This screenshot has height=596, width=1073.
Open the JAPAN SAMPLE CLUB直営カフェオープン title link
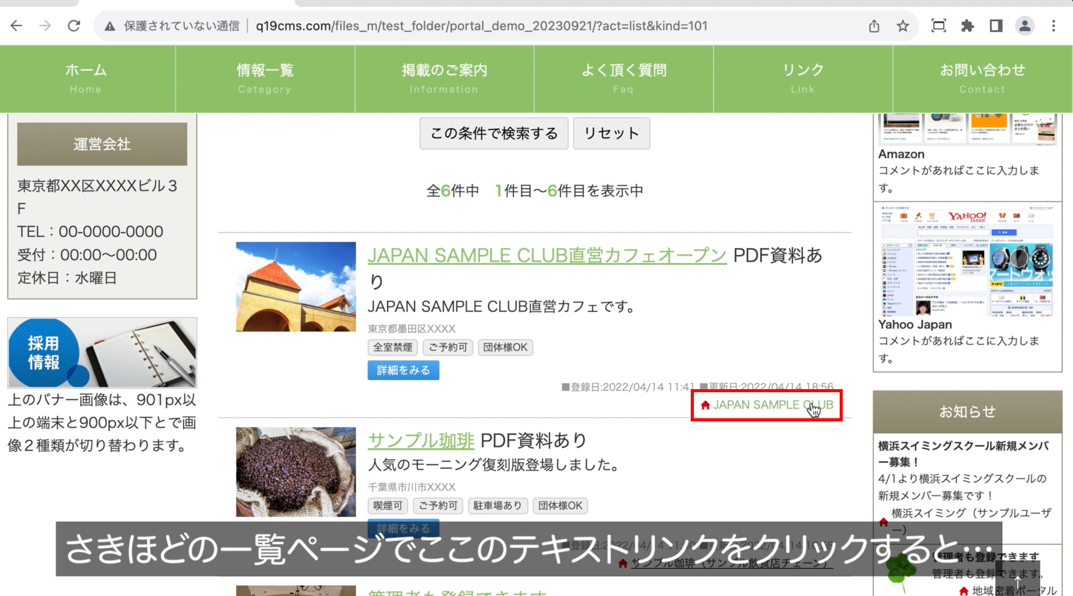pyautogui.click(x=547, y=255)
